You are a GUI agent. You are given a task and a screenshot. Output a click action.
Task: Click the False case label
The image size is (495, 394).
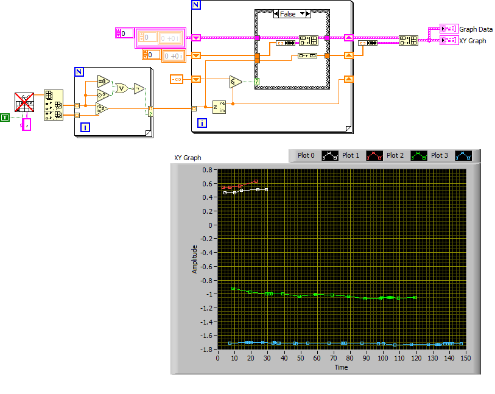(287, 14)
